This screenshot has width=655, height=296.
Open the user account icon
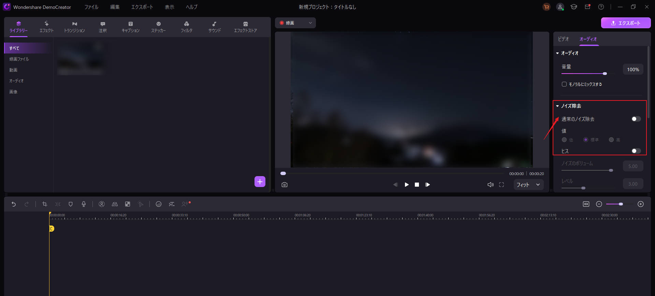[x=560, y=7]
